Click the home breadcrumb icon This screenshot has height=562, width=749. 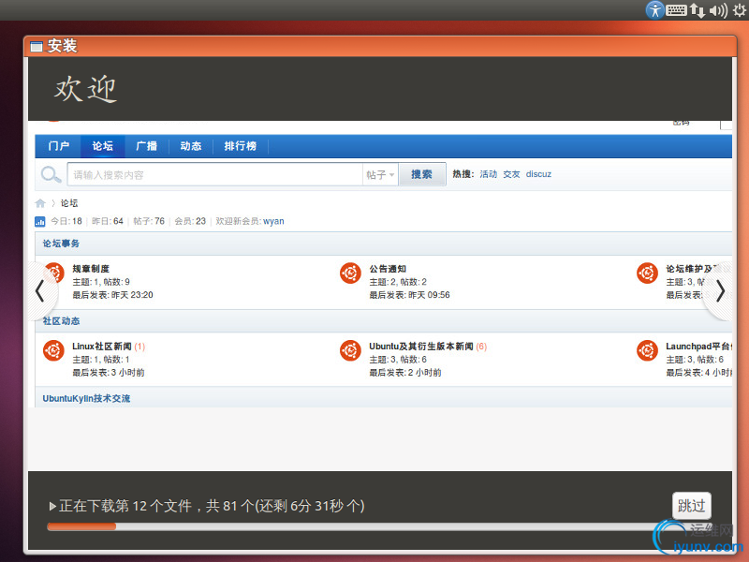click(40, 203)
